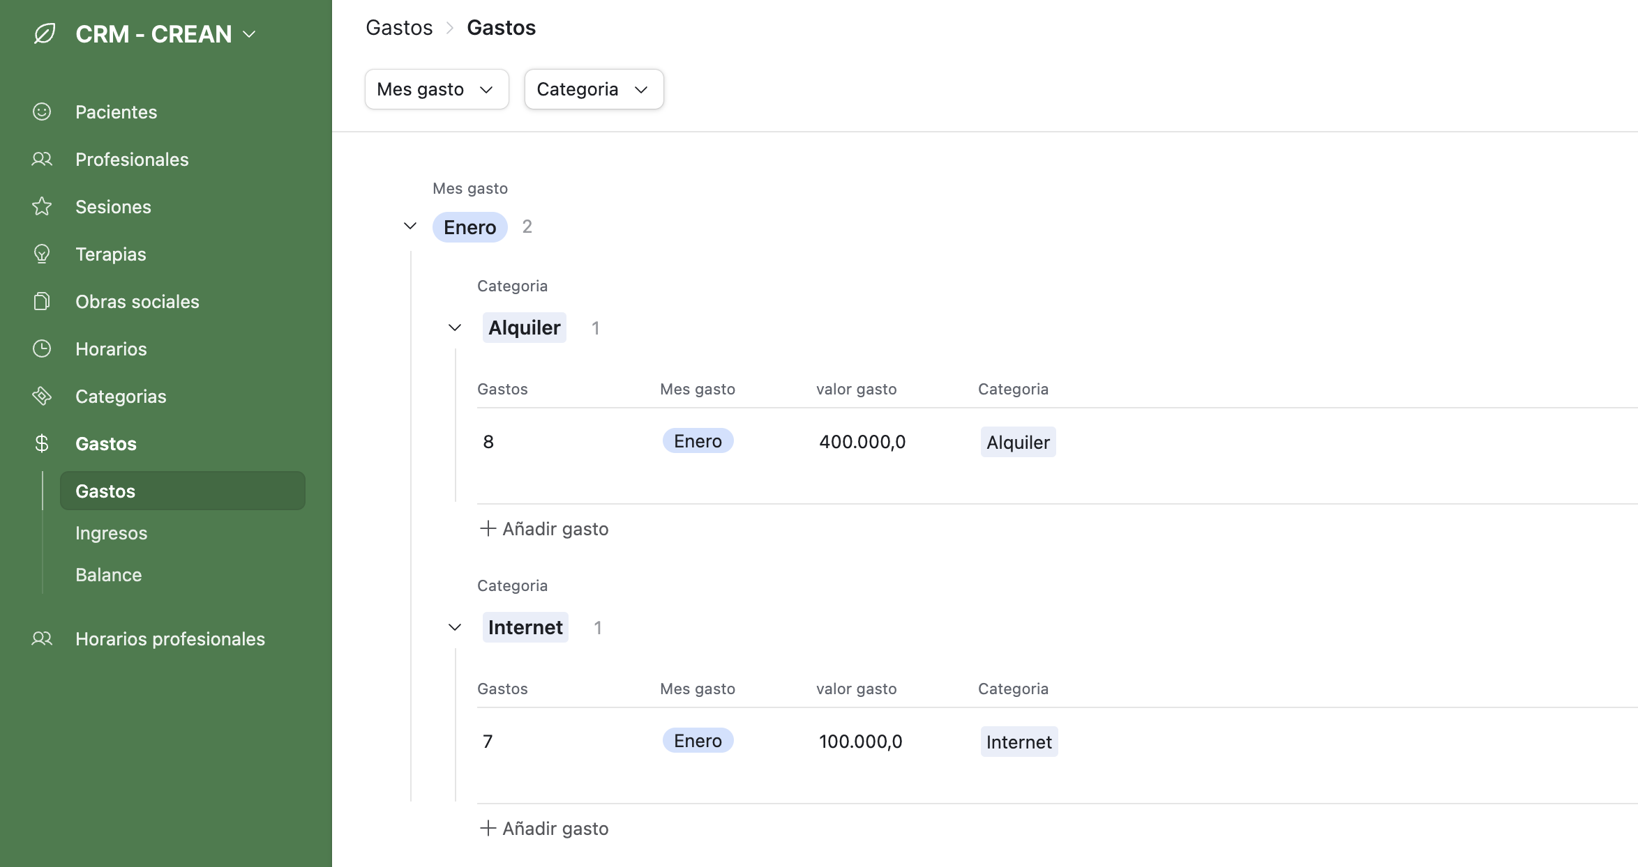The image size is (1638, 867).
Task: Click the Horarios clock icon
Action: [x=42, y=348]
